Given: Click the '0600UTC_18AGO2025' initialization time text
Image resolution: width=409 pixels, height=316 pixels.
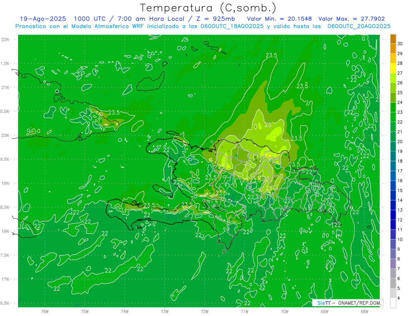Looking at the screenshot, I should (x=231, y=26).
